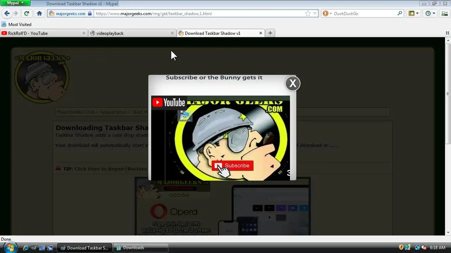
Task: Click the scrollbar down arrow
Action: tap(448, 232)
